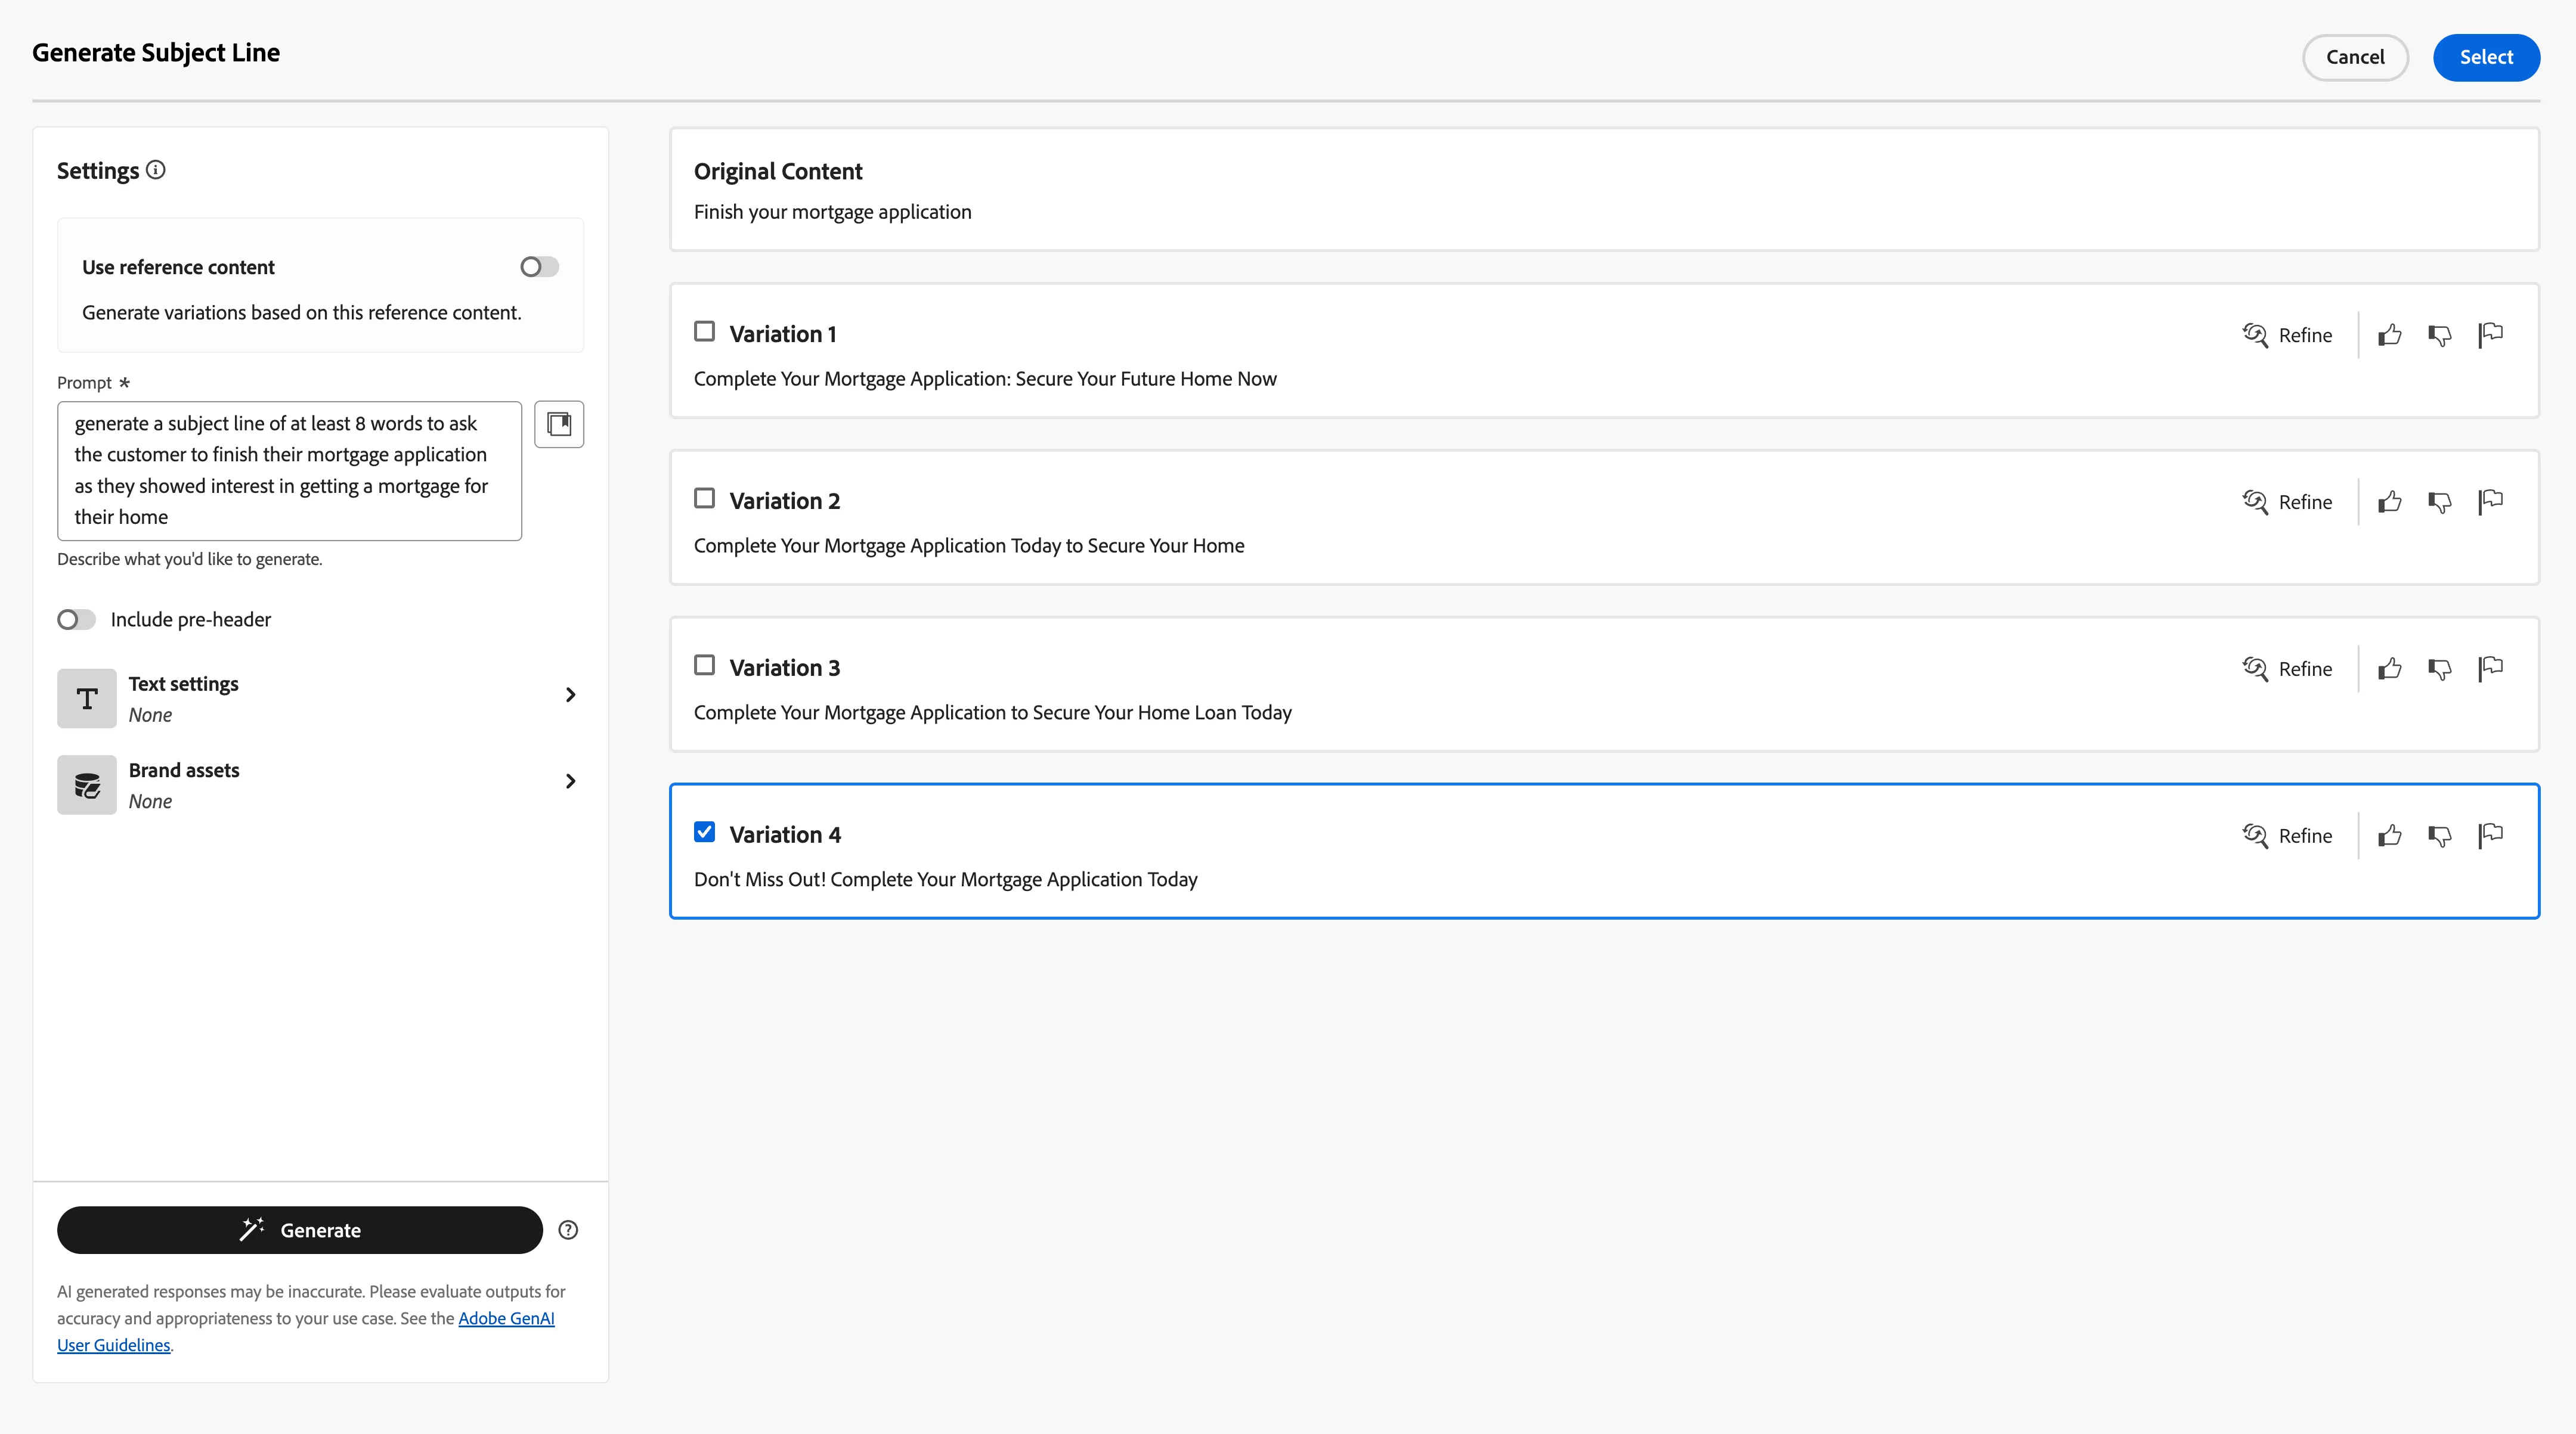Check the Variation 3 checkbox

tap(705, 666)
